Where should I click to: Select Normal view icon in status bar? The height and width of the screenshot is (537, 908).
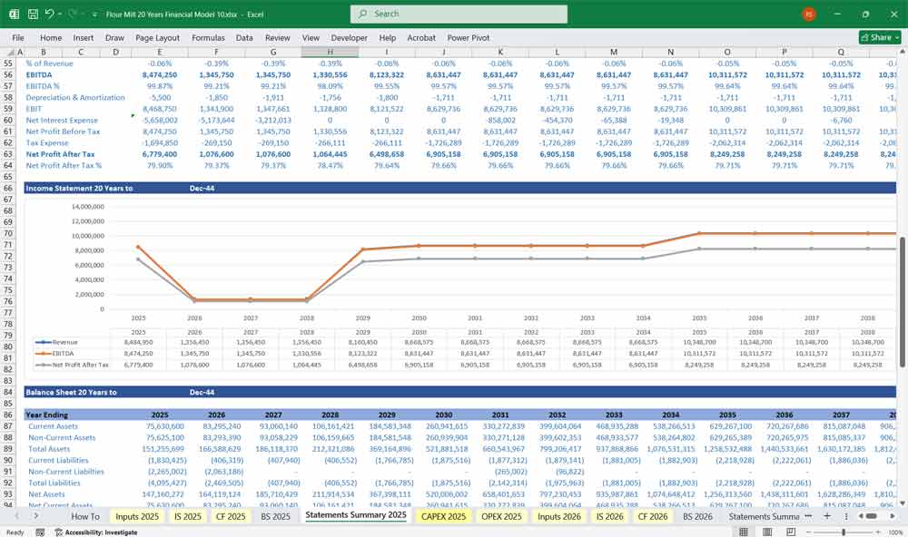745,531
